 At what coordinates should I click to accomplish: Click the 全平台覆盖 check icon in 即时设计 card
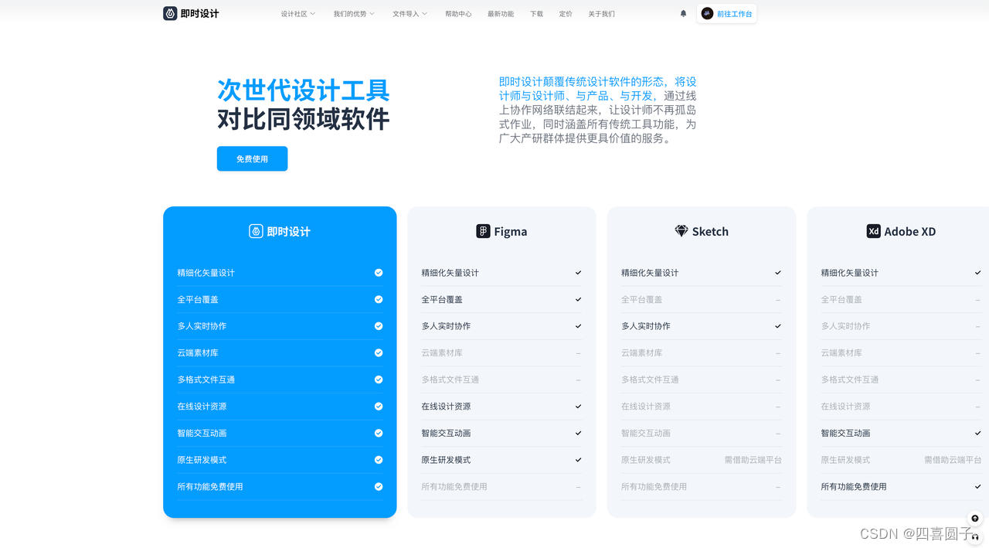379,299
